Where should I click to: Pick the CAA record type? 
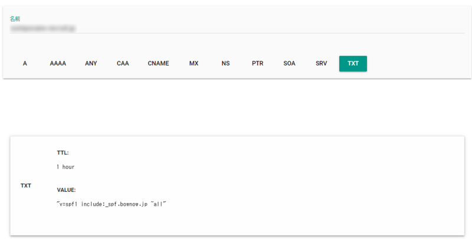coord(123,64)
